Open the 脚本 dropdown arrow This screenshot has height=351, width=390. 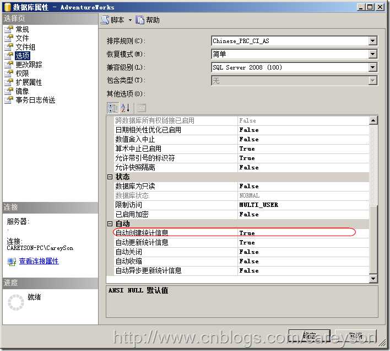point(130,20)
